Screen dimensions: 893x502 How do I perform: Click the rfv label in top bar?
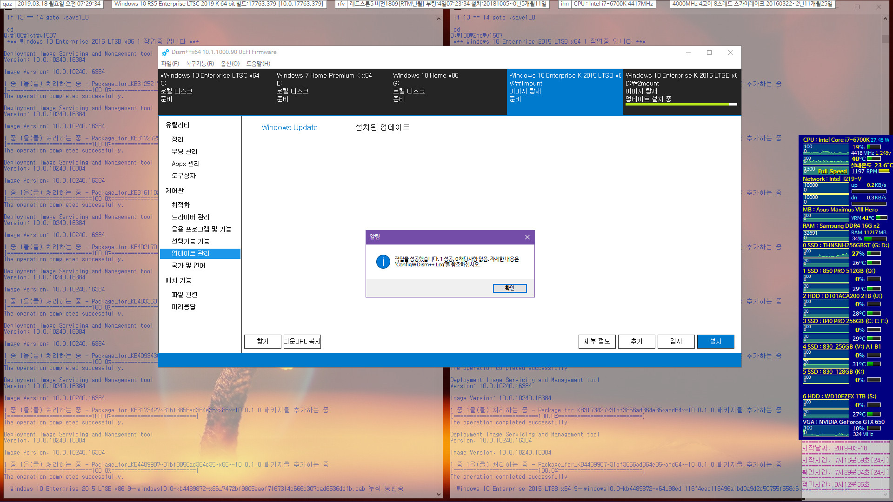(x=341, y=4)
